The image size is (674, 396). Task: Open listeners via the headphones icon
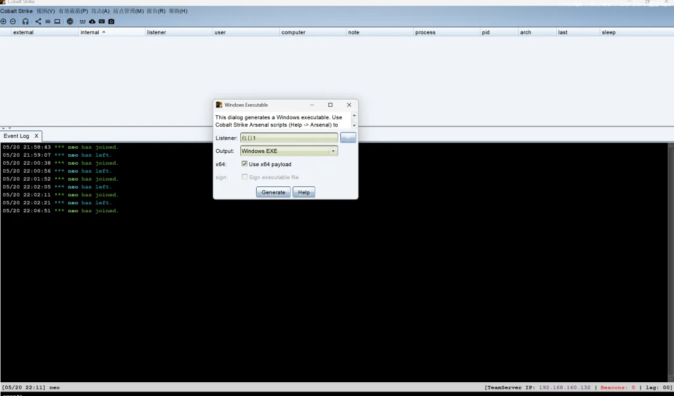pyautogui.click(x=26, y=22)
